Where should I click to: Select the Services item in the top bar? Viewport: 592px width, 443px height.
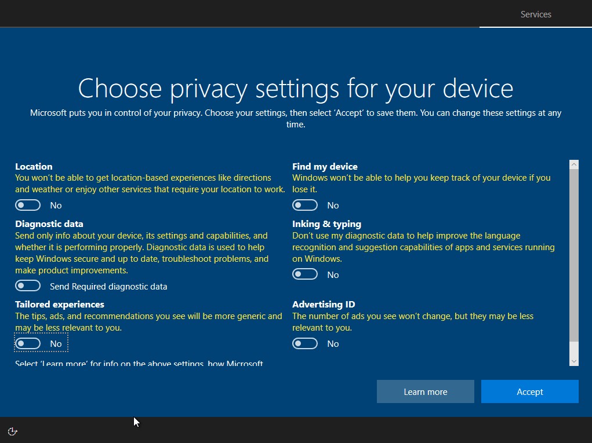535,14
